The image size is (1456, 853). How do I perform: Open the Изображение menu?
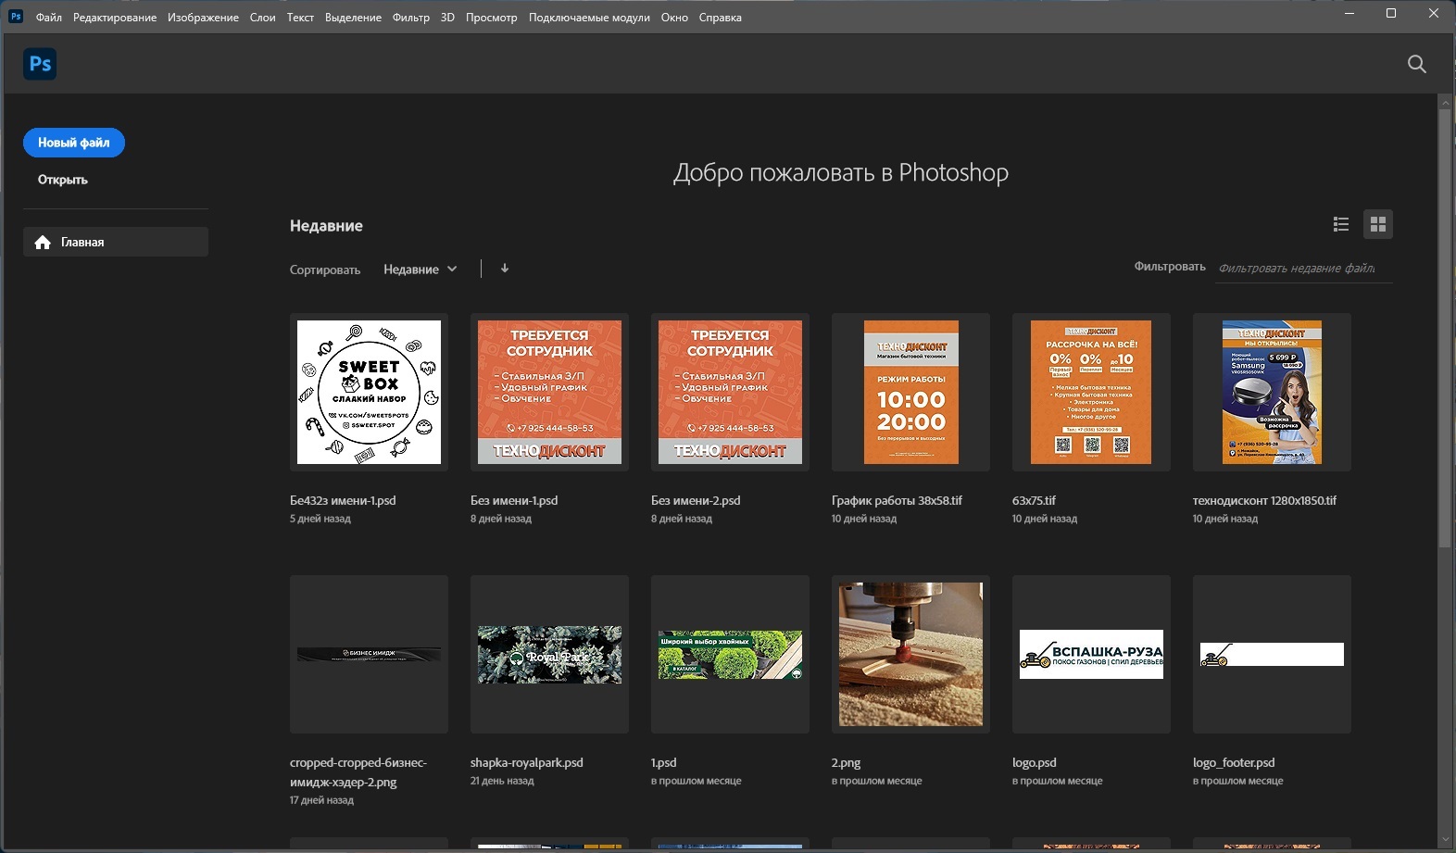click(203, 18)
